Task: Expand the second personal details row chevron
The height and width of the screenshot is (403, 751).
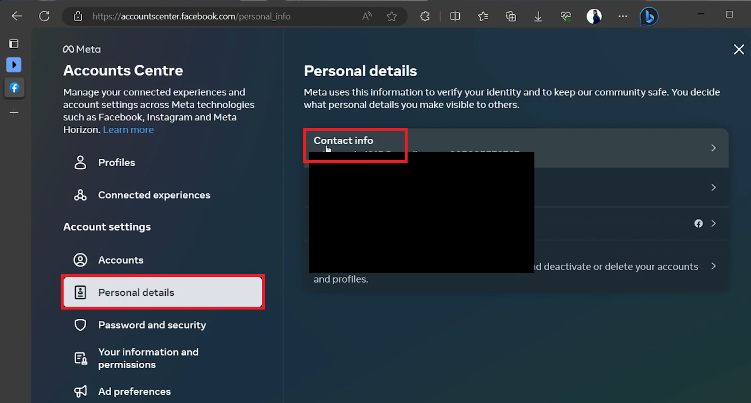Action: (713, 187)
